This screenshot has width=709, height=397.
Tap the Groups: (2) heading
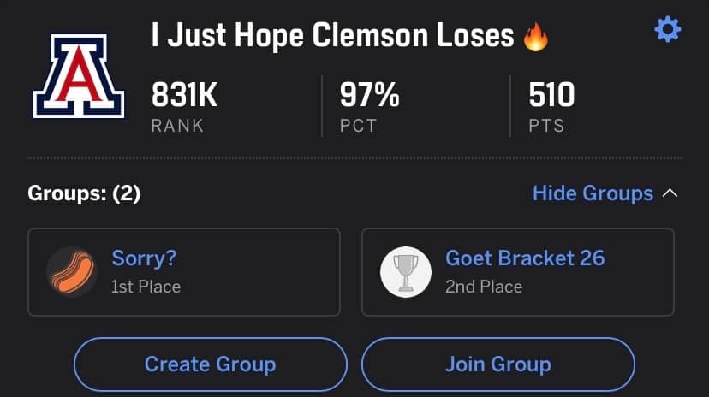coord(84,193)
